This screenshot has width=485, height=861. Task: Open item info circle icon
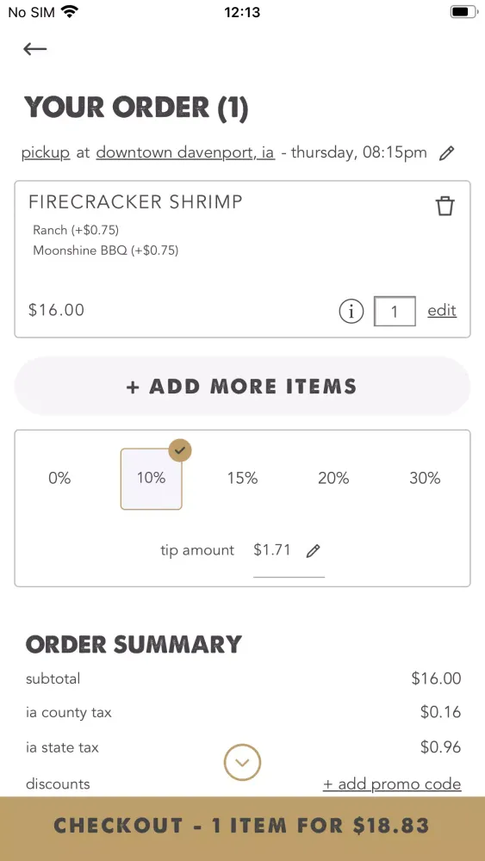(x=351, y=312)
